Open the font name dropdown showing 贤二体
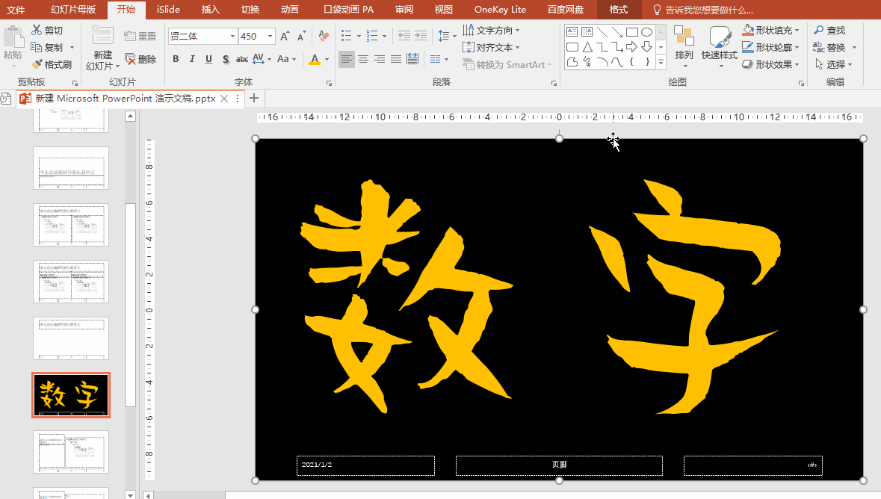The height and width of the screenshot is (499, 881). coord(232,37)
